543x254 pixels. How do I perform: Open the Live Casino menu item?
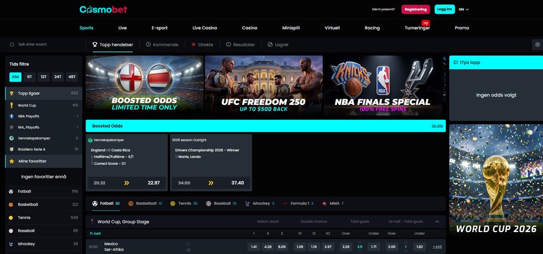pyautogui.click(x=205, y=28)
